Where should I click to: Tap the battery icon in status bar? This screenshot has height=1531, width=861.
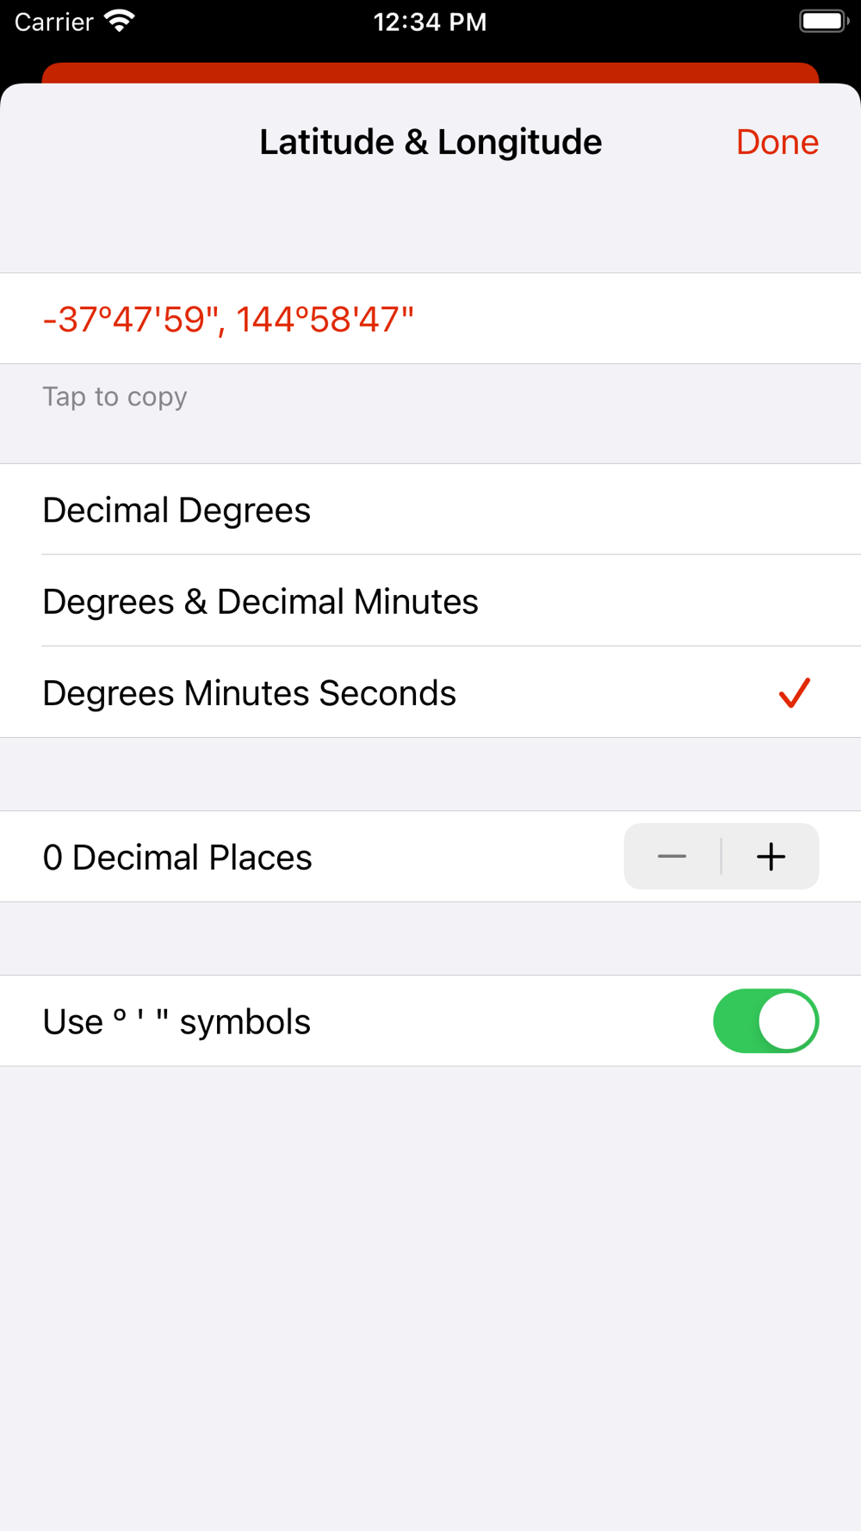823,21
